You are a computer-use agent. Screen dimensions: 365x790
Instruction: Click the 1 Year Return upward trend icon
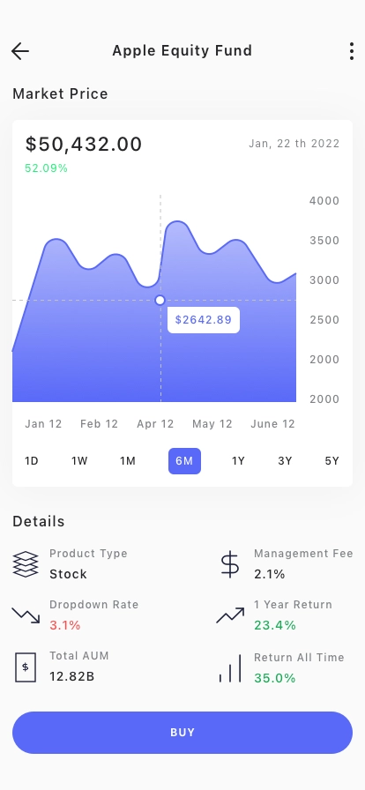click(230, 615)
